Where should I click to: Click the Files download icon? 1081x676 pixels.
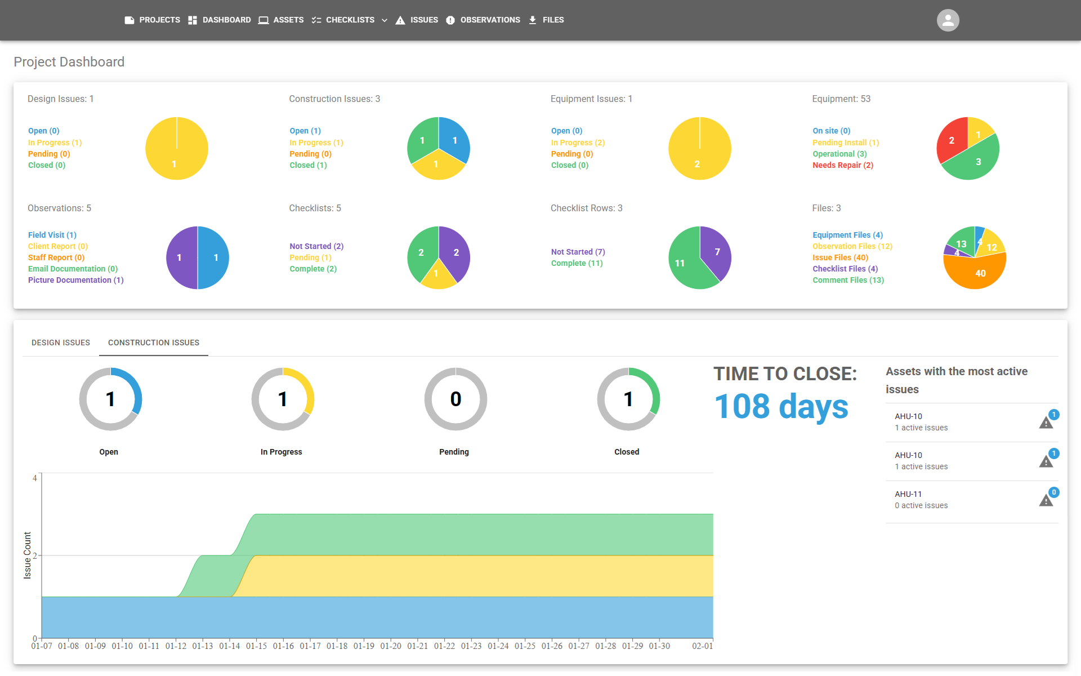tap(533, 20)
